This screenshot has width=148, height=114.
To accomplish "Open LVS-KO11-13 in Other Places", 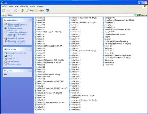I will (12, 58).
